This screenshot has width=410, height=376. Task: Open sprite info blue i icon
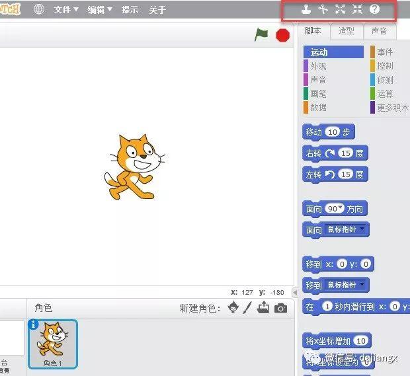pos(33,324)
